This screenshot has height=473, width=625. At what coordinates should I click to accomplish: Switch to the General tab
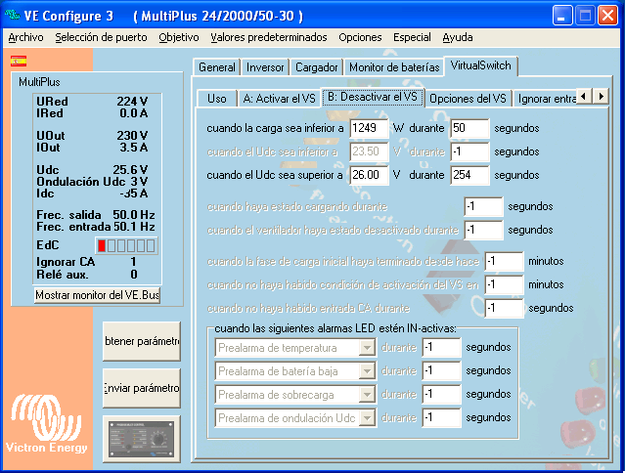coord(217,67)
